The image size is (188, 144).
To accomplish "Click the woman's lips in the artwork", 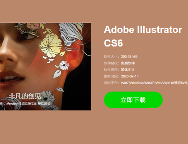I will (x=12, y=78).
